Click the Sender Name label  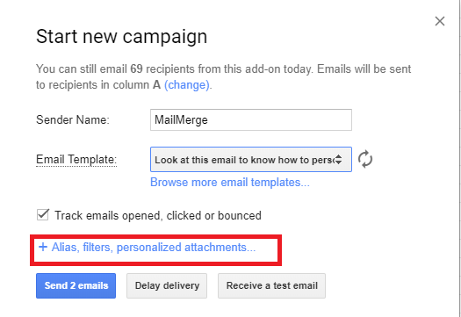click(73, 120)
